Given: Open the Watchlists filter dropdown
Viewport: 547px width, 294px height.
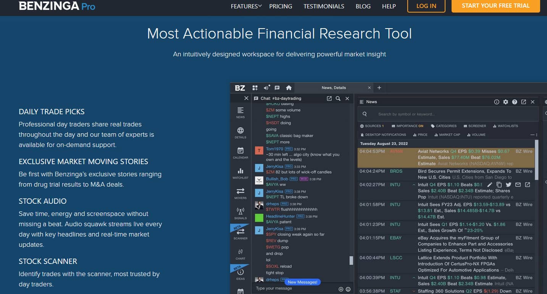Looking at the screenshot, I should pos(505,126).
